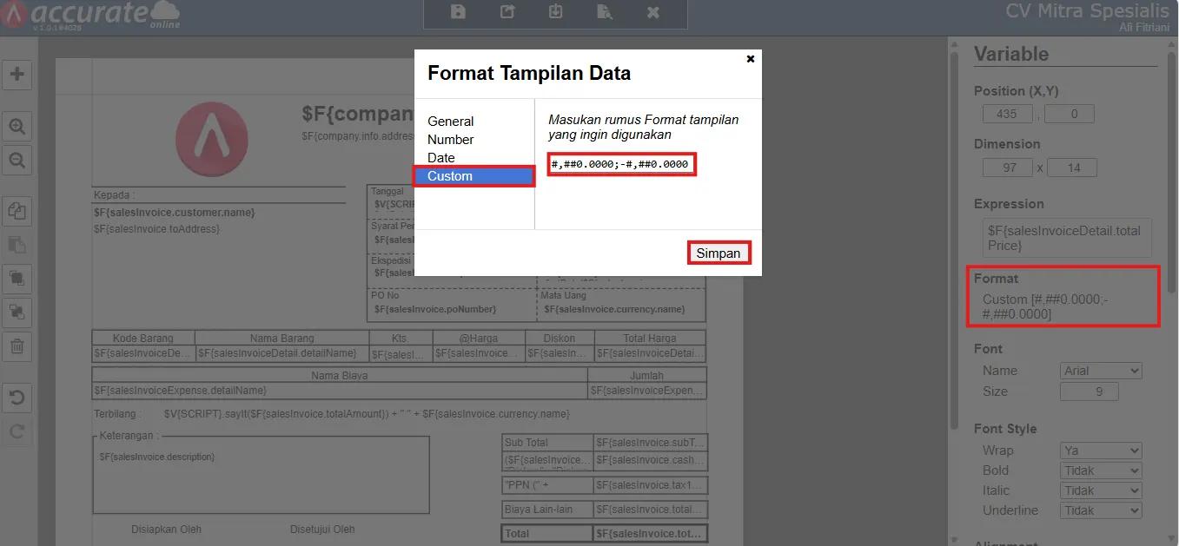Open the Underline dropdown
Screen dimensions: 1179x546
tap(1101, 510)
